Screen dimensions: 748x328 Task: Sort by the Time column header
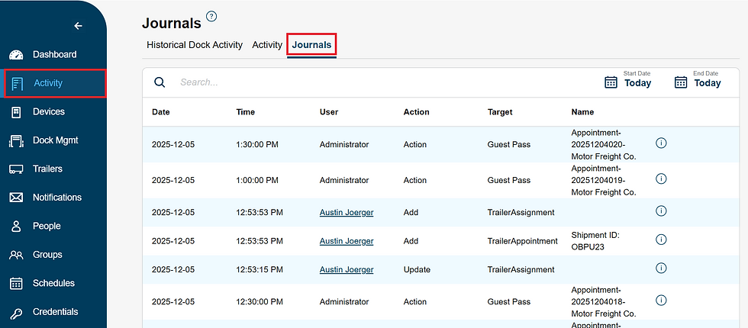click(x=246, y=112)
